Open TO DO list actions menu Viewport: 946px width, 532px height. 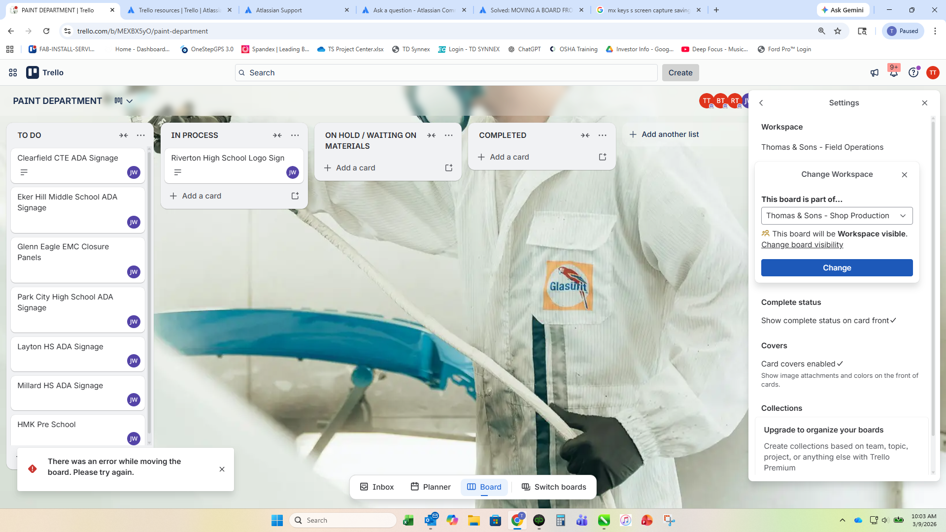(x=141, y=135)
